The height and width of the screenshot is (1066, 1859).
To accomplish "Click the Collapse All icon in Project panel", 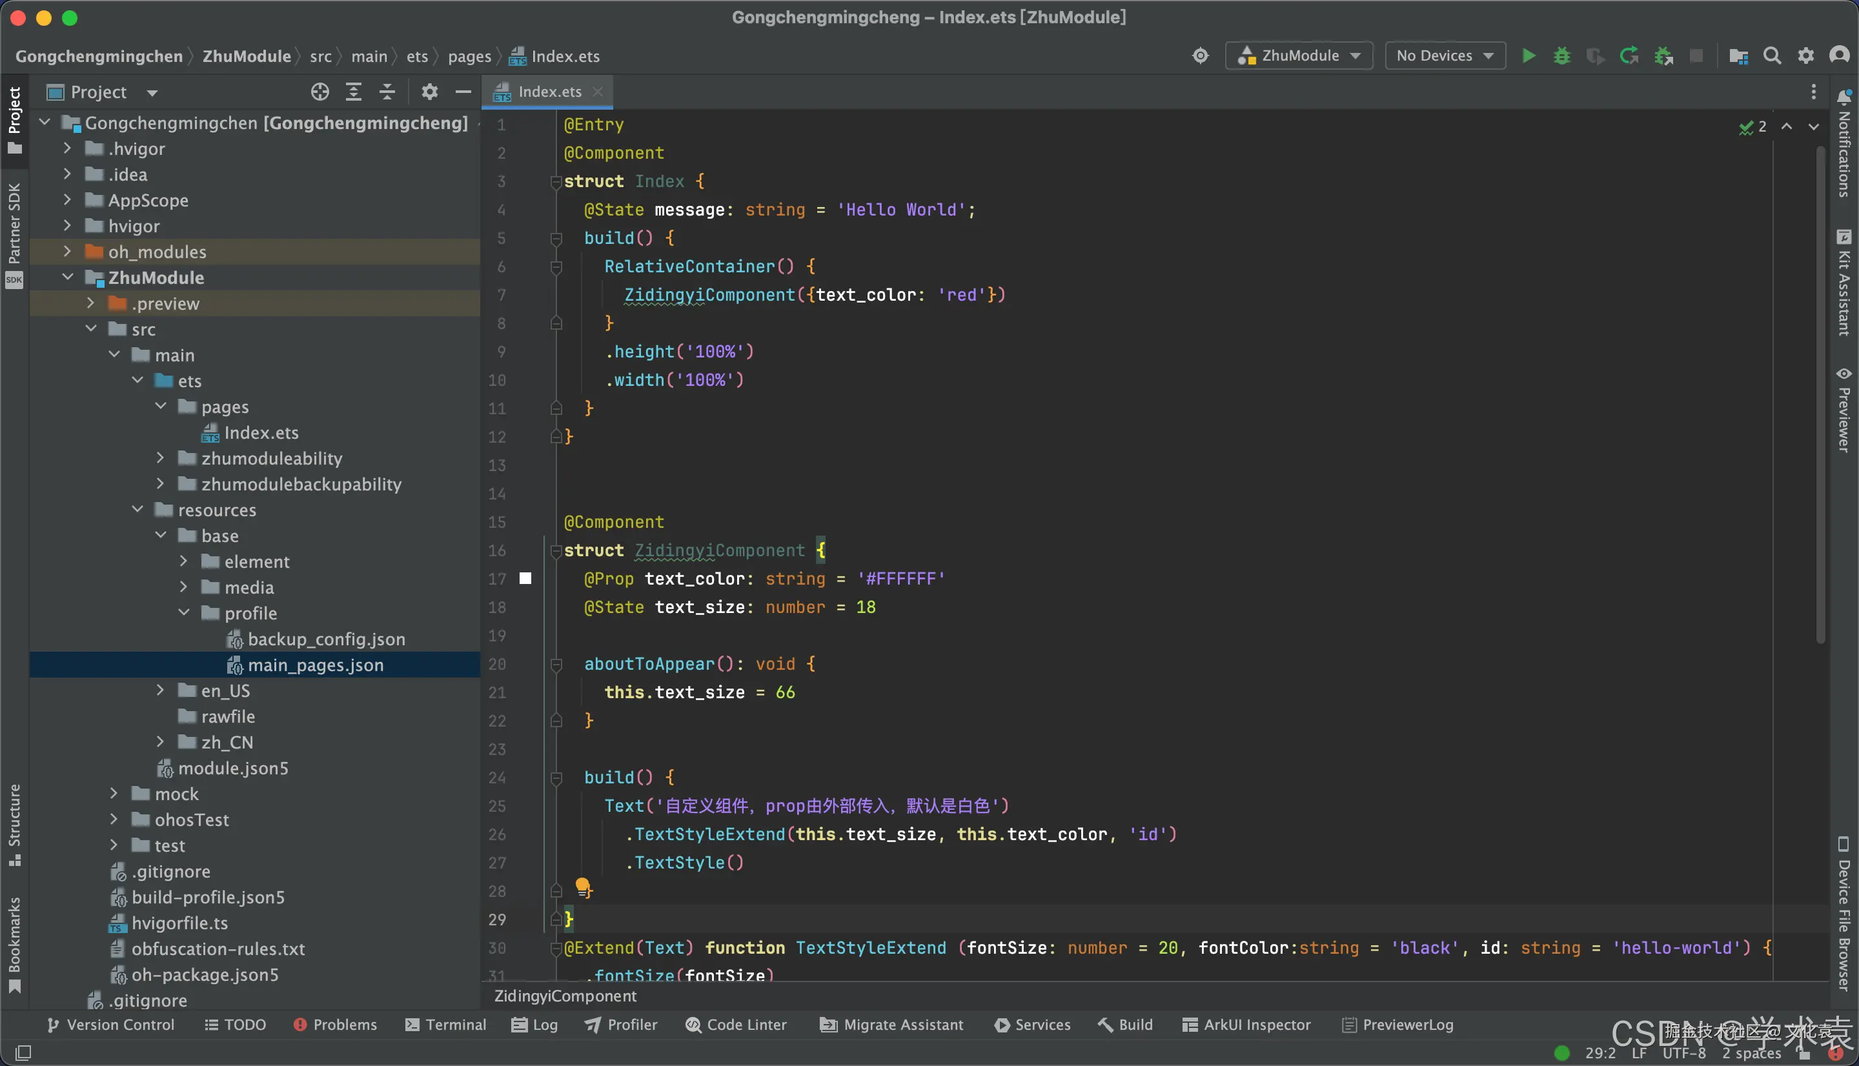I will tap(387, 92).
